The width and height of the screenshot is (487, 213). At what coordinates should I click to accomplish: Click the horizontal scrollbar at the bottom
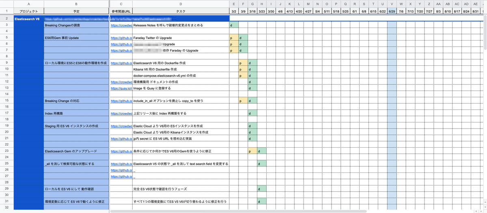[x=239, y=211]
